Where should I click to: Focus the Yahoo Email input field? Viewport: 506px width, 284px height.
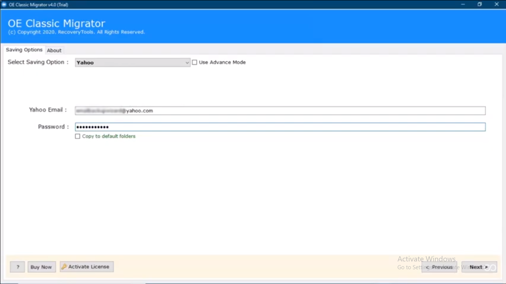(x=280, y=111)
